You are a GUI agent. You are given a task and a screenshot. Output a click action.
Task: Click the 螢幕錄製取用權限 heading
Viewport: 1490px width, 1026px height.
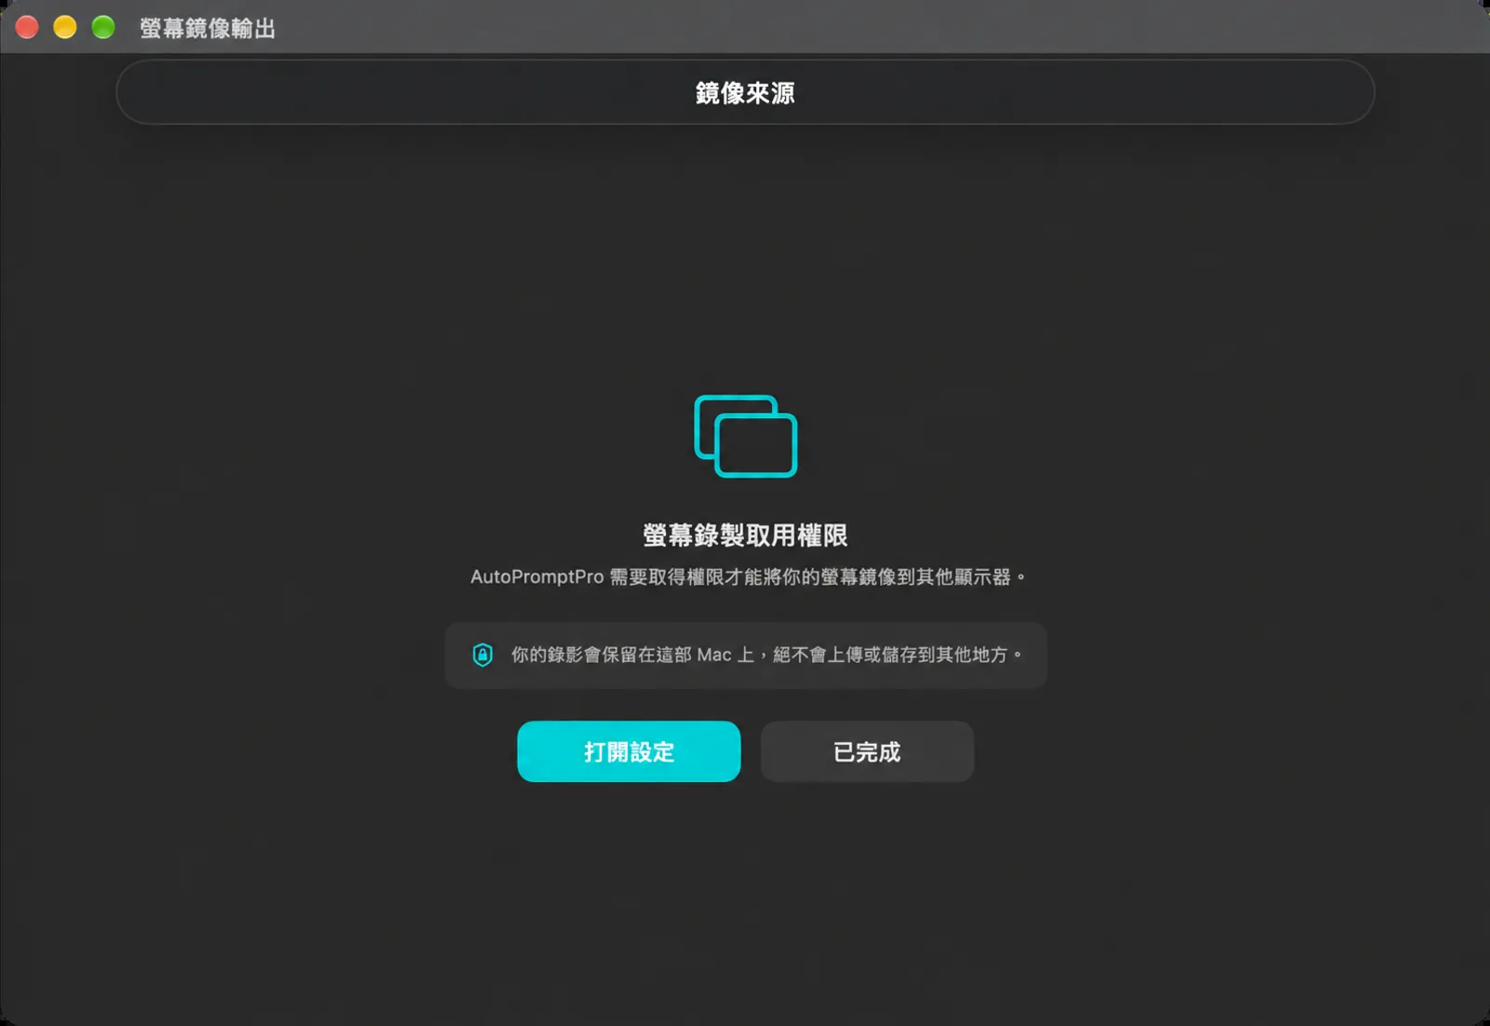745,535
